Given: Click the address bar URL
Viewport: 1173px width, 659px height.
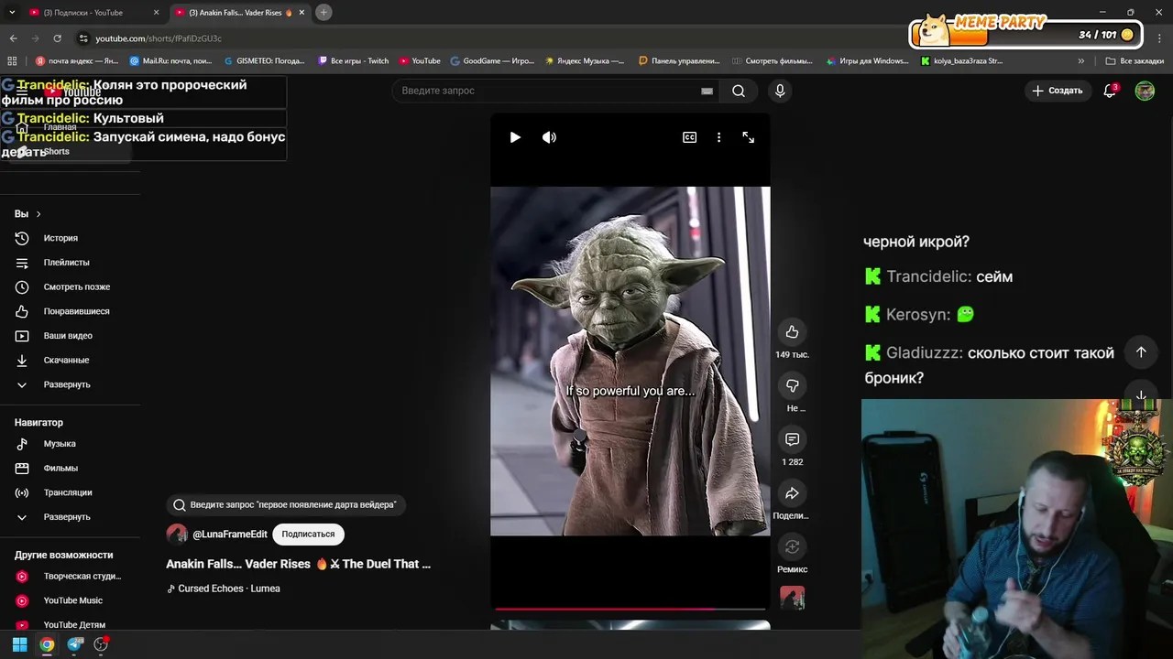Looking at the screenshot, I should click(159, 38).
